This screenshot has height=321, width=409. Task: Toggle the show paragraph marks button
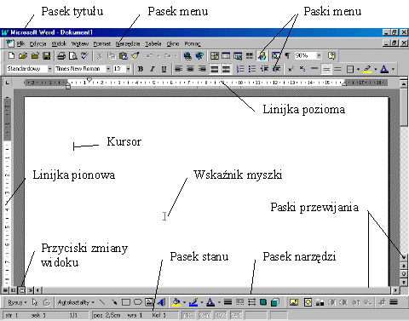[x=287, y=55]
